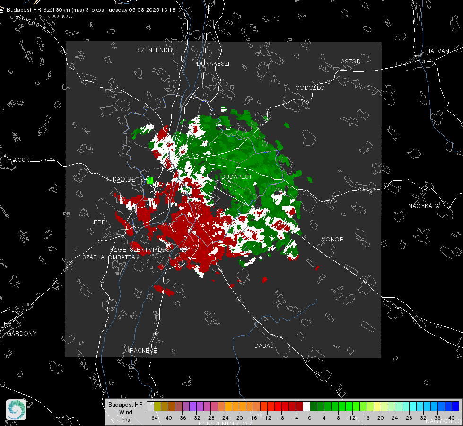The width and height of the screenshot is (463, 426).
Task: Click the Budapest-HR Wind m/s legend title
Action: 125,412
